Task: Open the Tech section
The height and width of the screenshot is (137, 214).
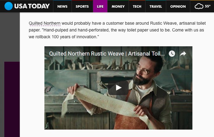Action: (137, 6)
